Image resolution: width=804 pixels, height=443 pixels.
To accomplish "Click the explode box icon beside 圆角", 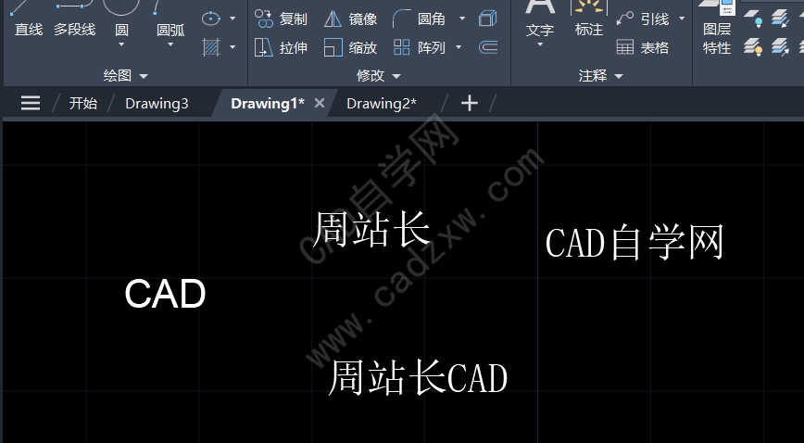I will pos(487,19).
